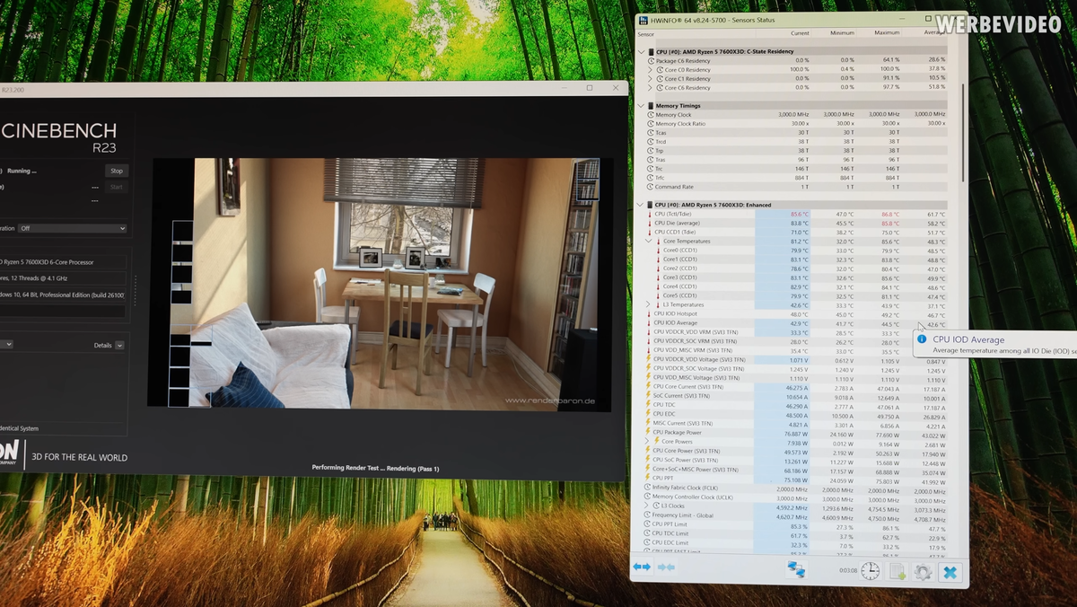
Task: Expand the L3 Temperatures row
Action: (649, 305)
